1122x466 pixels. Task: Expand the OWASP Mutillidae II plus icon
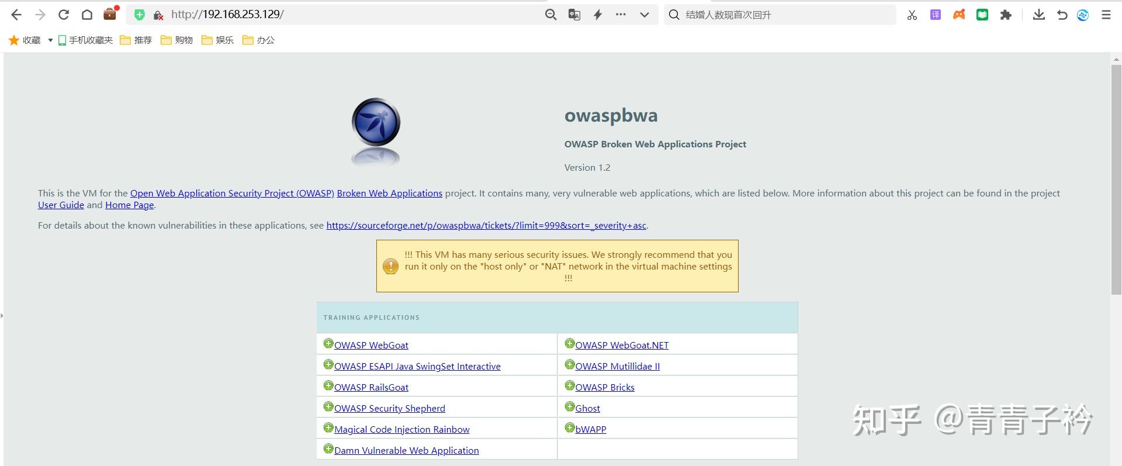pos(570,365)
